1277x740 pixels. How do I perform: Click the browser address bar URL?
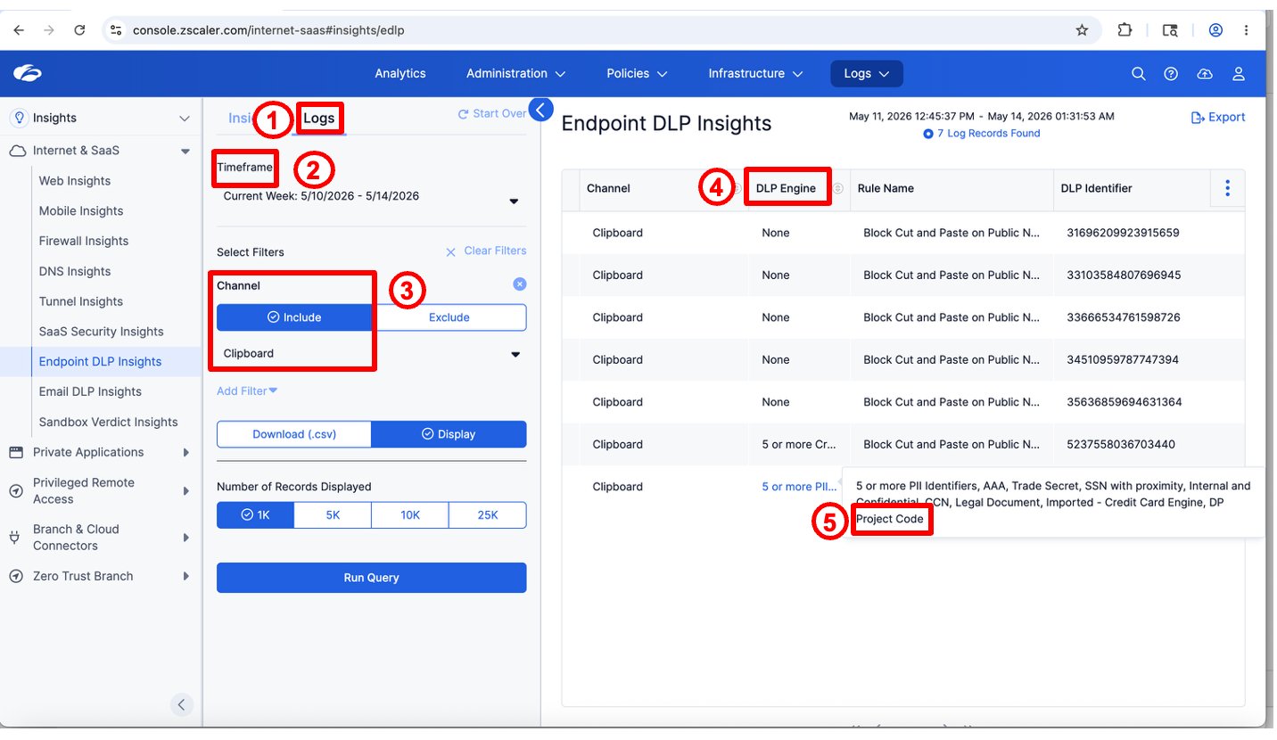268,29
